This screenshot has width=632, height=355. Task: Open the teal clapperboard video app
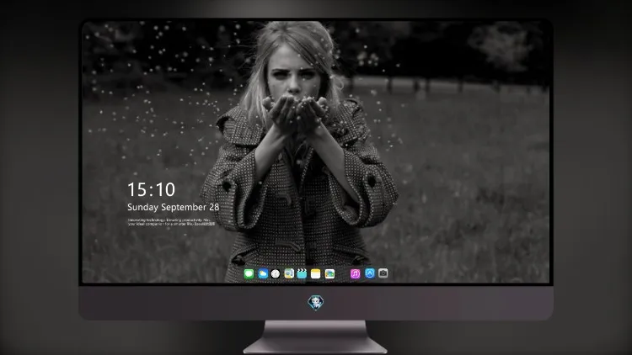click(x=302, y=274)
